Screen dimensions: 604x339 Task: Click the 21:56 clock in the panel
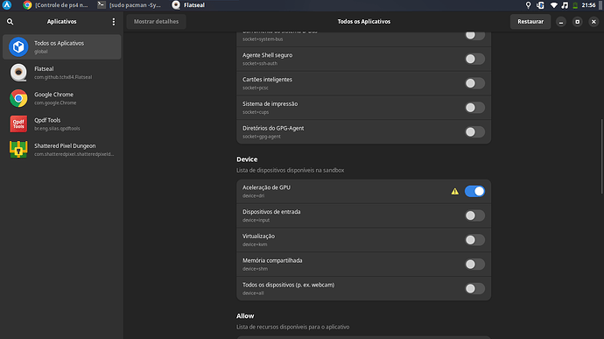pos(588,5)
